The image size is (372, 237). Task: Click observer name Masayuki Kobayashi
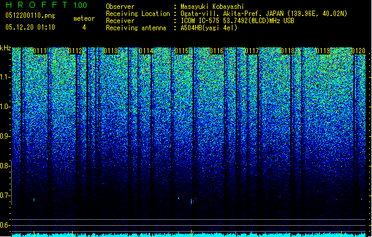(x=212, y=7)
